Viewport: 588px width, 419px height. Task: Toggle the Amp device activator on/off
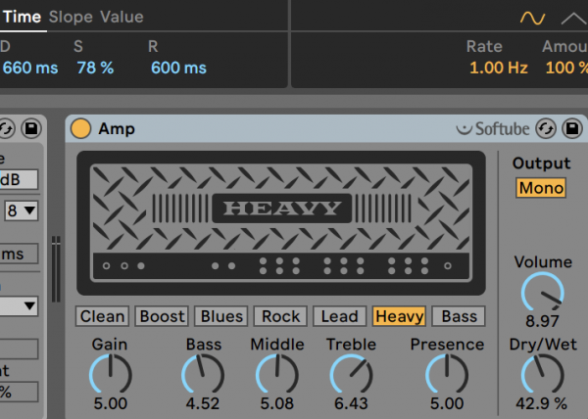click(x=81, y=128)
